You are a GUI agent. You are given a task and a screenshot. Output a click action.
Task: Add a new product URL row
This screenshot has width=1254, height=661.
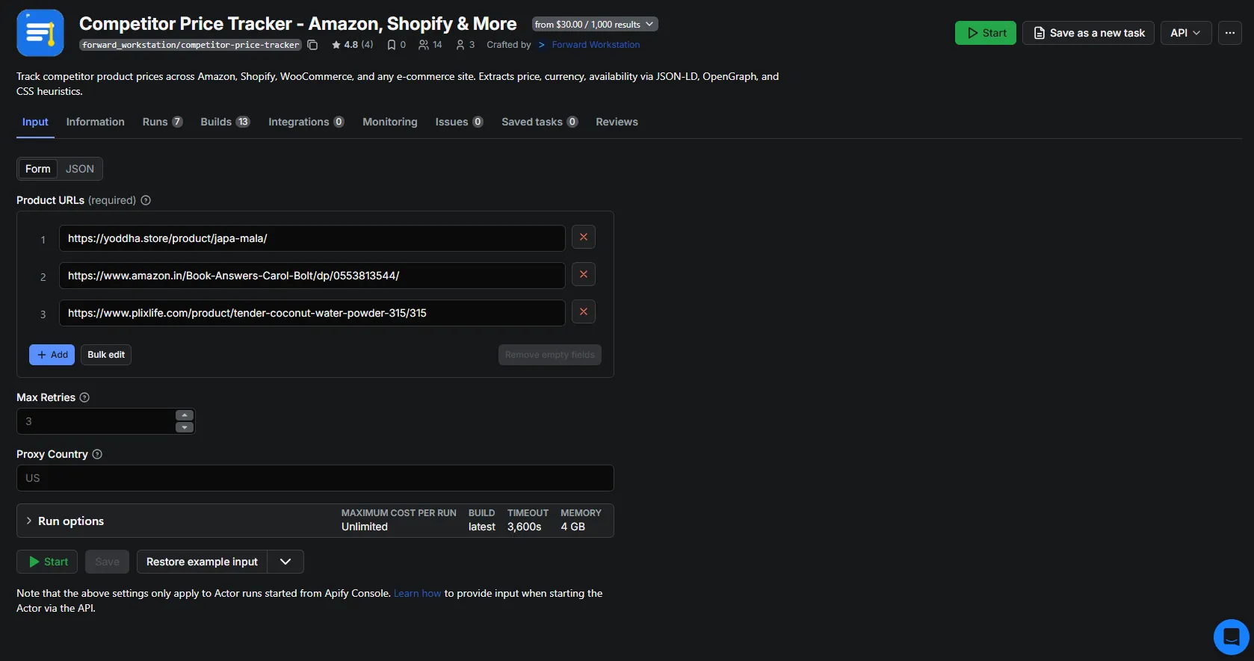(x=52, y=355)
